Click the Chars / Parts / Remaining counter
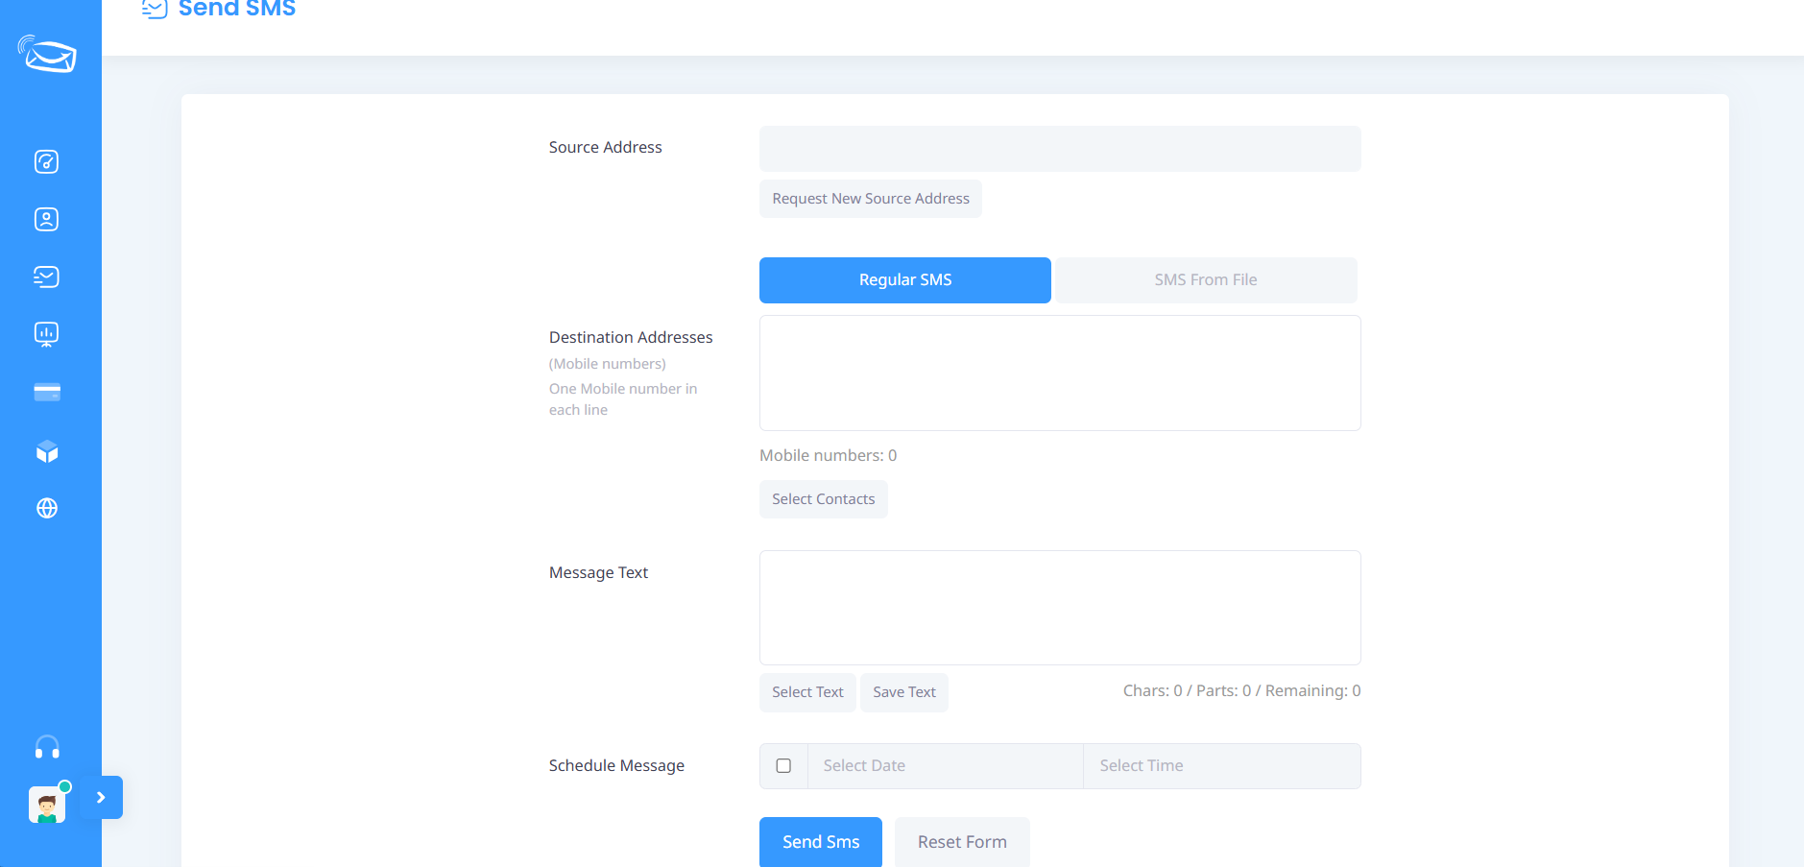This screenshot has width=1804, height=867. click(x=1242, y=690)
